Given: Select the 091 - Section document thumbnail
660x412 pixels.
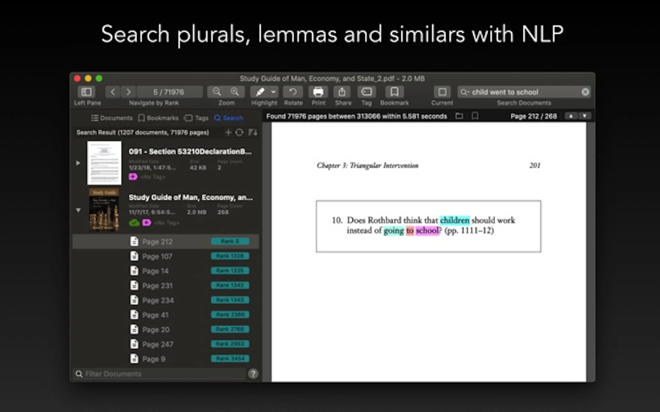Looking at the screenshot, I should click(104, 163).
